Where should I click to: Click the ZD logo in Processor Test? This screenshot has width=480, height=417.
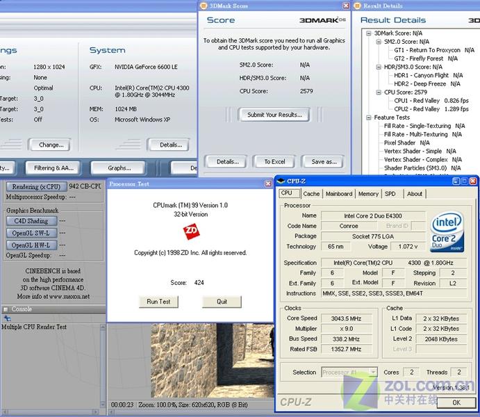point(191,231)
